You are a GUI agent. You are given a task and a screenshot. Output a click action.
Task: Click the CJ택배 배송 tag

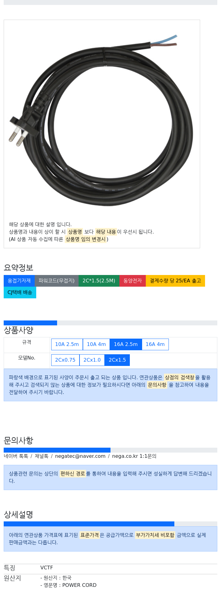(x=20, y=293)
